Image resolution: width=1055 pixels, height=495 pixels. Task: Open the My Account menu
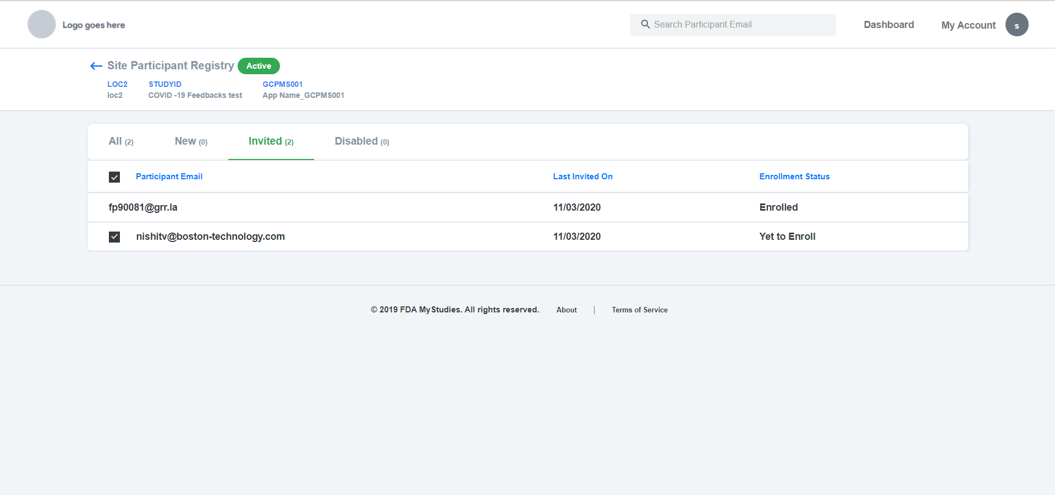click(x=968, y=25)
